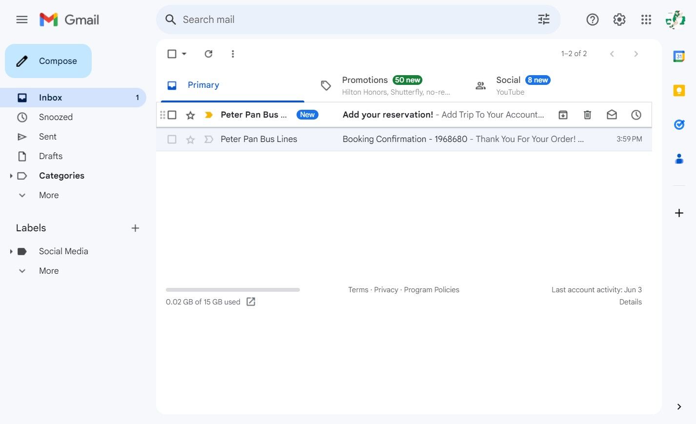The width and height of the screenshot is (696, 424).
Task: Mark the Add your reservation email as read
Action: click(612, 115)
